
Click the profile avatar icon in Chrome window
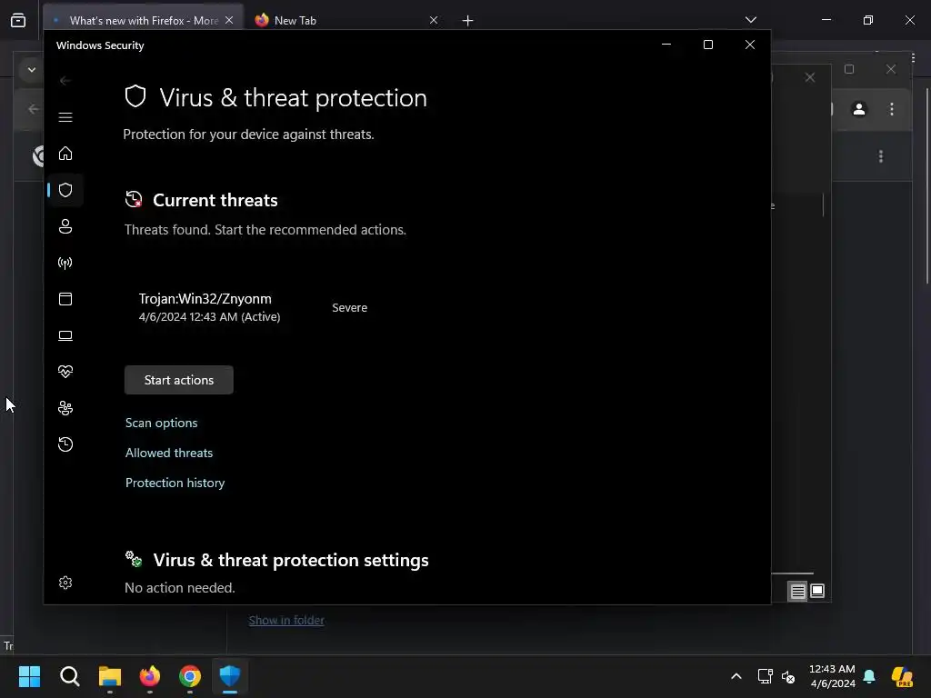pyautogui.click(x=859, y=109)
